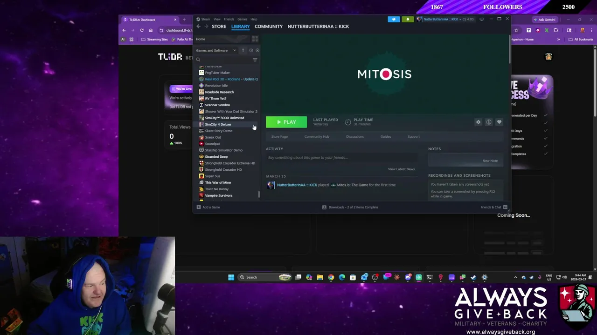
Task: Click the library Home button
Action: pyautogui.click(x=222, y=39)
